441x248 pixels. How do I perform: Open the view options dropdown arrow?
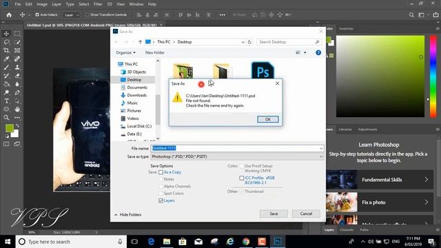pos(305,52)
